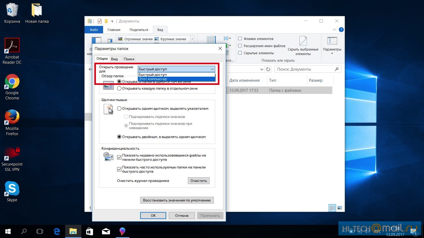The width and height of the screenshot is (424, 238).
Task: Select the Acrobat Reader DC icon
Action: [12, 46]
